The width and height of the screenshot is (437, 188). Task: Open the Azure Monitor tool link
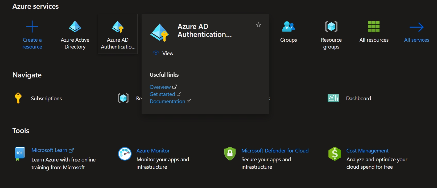pyautogui.click(x=153, y=151)
